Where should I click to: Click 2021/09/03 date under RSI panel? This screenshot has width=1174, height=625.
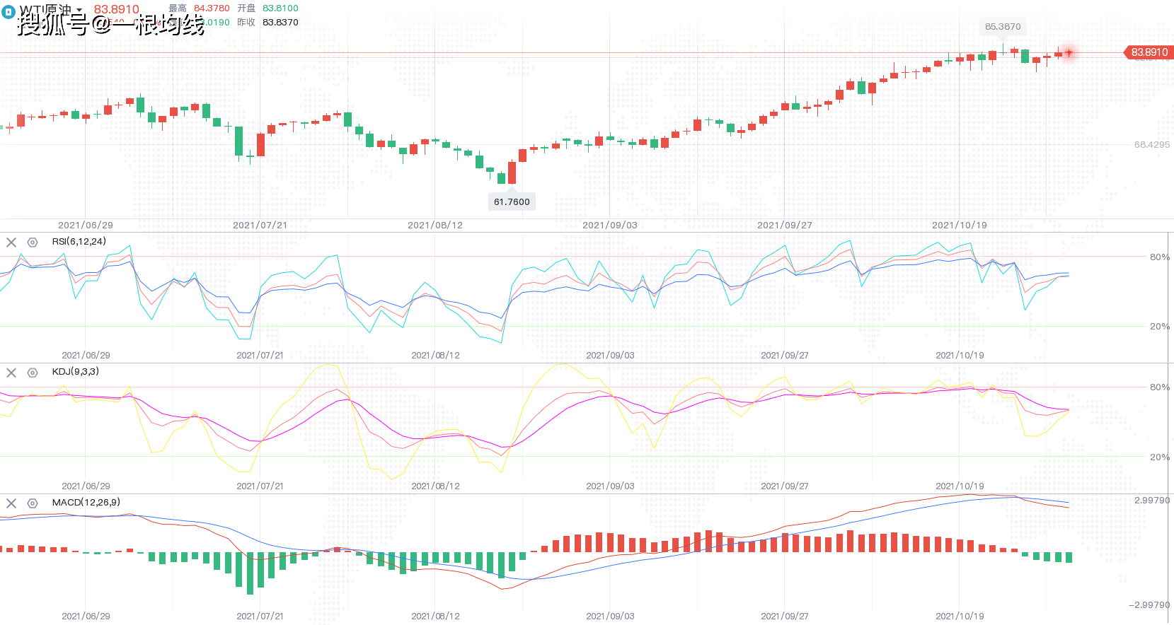tap(610, 355)
